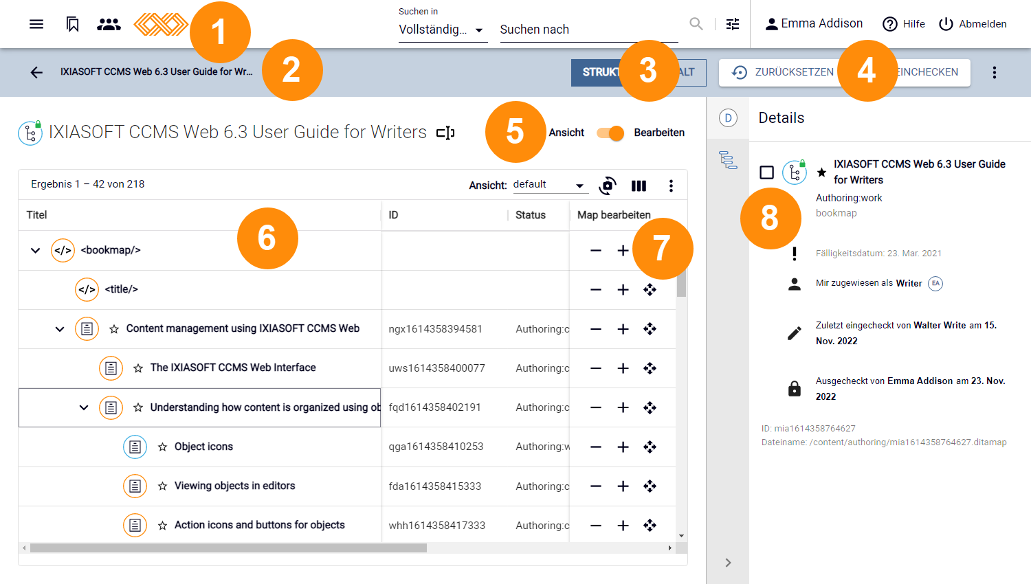Click the title element code icon
The width and height of the screenshot is (1031, 584).
point(87,289)
